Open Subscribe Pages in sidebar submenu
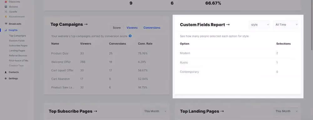The height and width of the screenshot is (120, 313). 18,45
